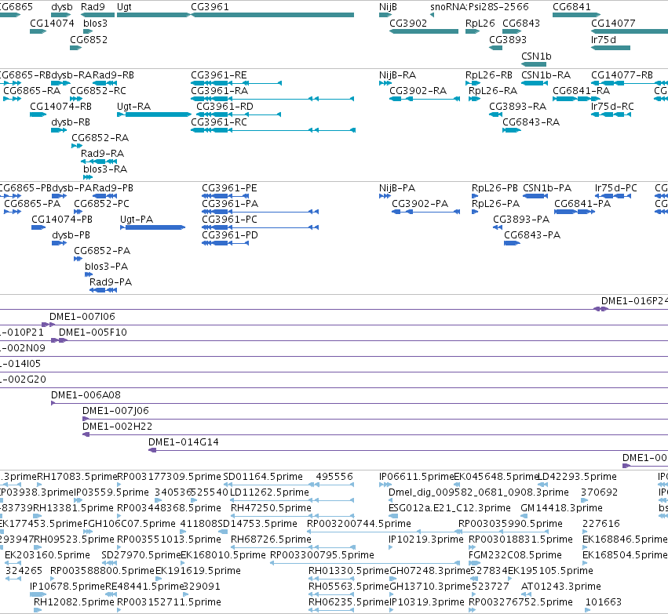668x614 pixels.
Task: Open the CG3902 gene label
Action: coord(408,24)
